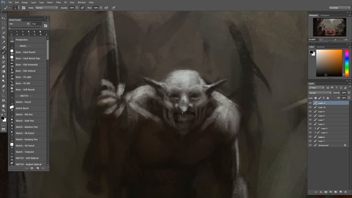This screenshot has width=352, height=198.
Task: Open the Image menu
Action: click(x=25, y=2)
